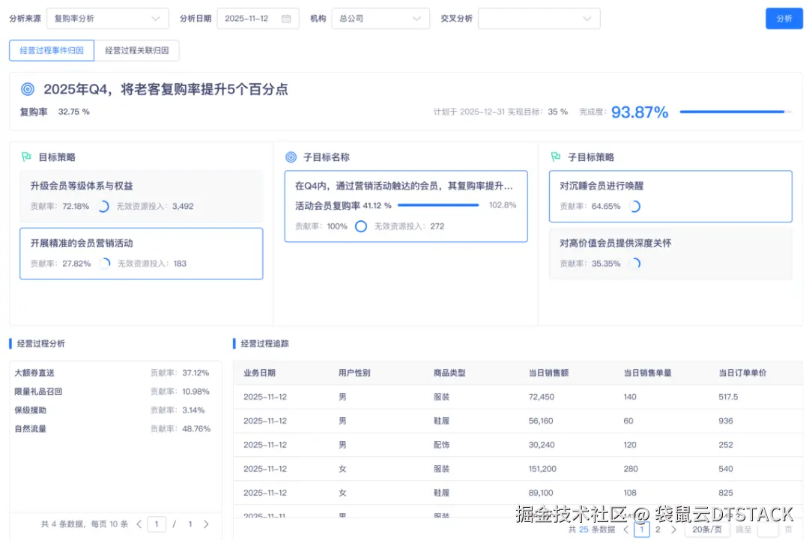
Task: Click the 无效资源投入 3,492 value
Action: (183, 206)
